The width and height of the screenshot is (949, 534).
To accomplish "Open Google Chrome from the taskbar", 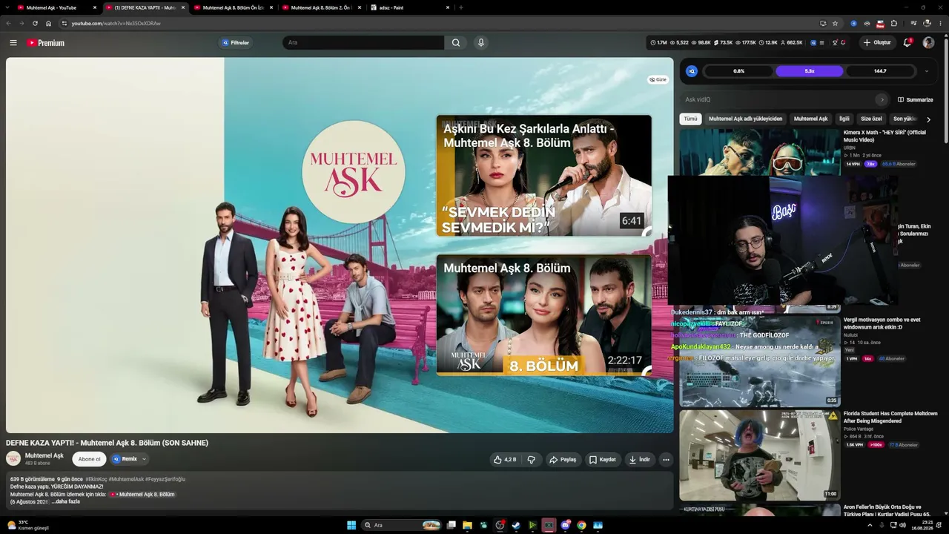I will pos(582,525).
